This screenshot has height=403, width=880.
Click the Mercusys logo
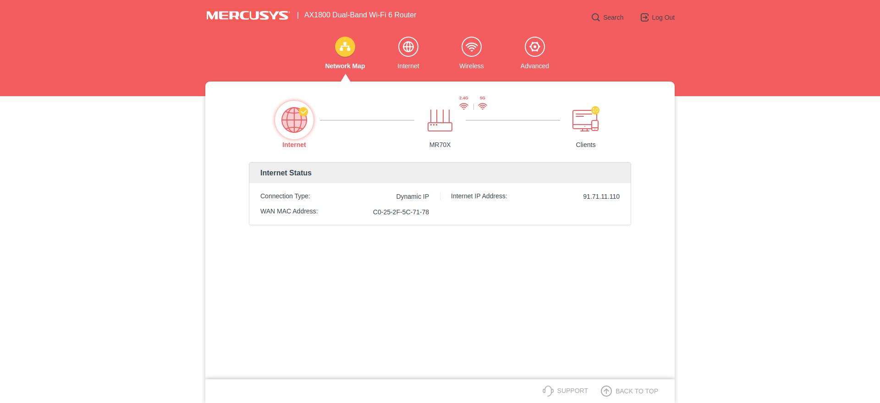pos(248,16)
